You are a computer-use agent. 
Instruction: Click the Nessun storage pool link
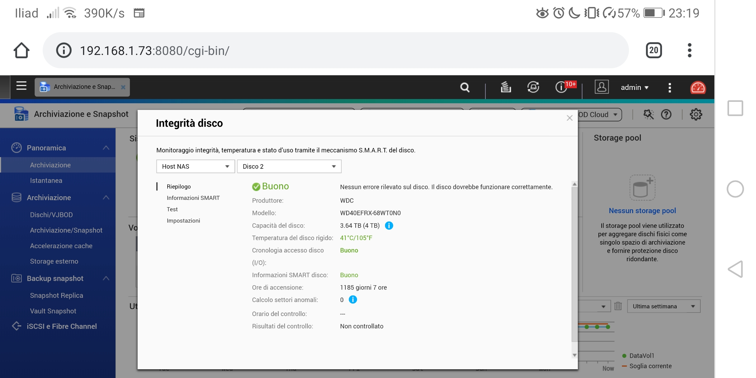[x=642, y=211]
